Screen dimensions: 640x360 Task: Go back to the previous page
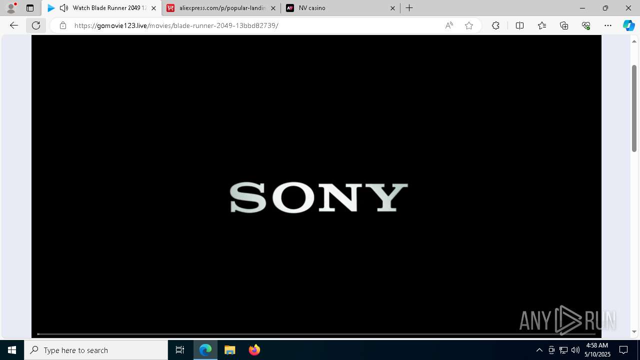pos(14,25)
